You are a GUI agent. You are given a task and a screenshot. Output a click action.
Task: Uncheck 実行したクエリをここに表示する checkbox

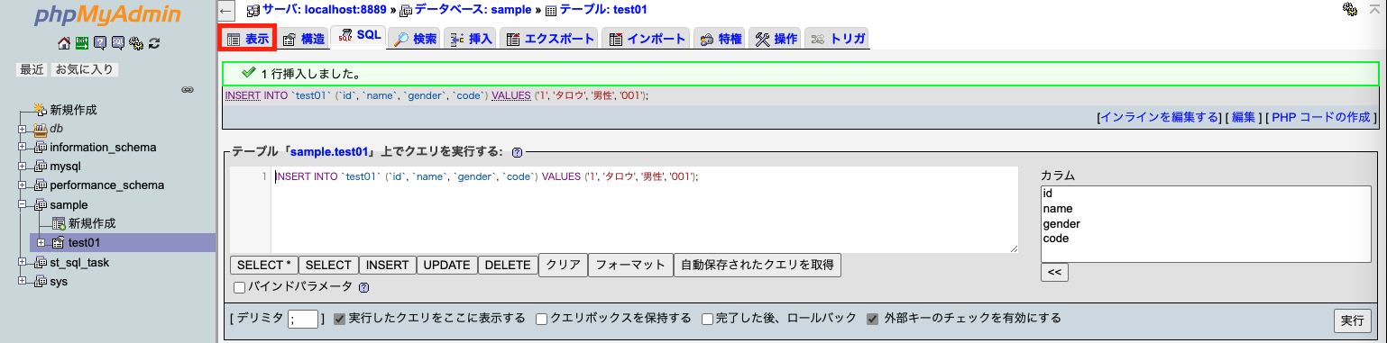coord(340,319)
